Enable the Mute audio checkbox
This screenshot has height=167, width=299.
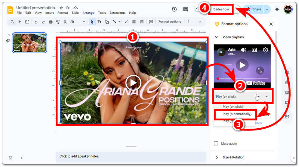coord(216,144)
